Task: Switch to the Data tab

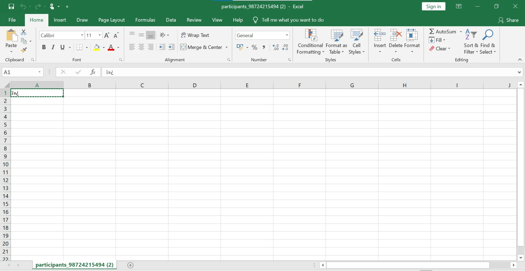Action: pos(171,20)
